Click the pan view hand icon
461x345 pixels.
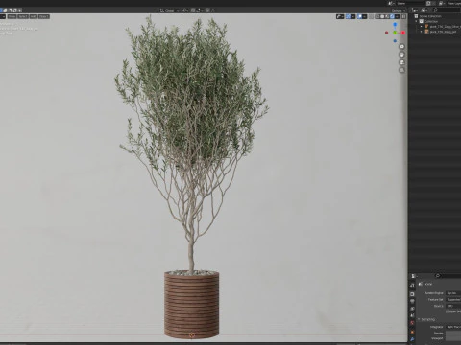point(401,55)
